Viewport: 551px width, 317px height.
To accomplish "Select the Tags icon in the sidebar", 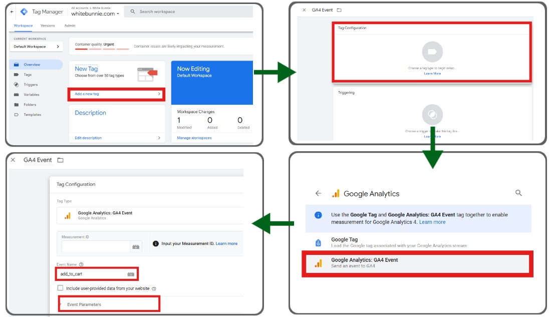I will [x=16, y=74].
